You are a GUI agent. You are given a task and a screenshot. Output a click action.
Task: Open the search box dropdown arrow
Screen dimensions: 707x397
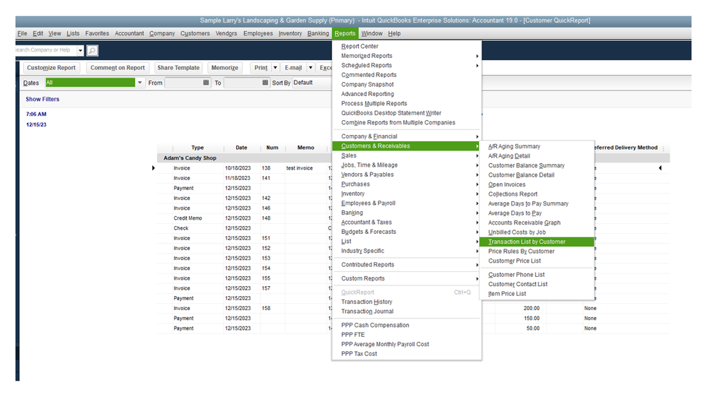tap(80, 50)
